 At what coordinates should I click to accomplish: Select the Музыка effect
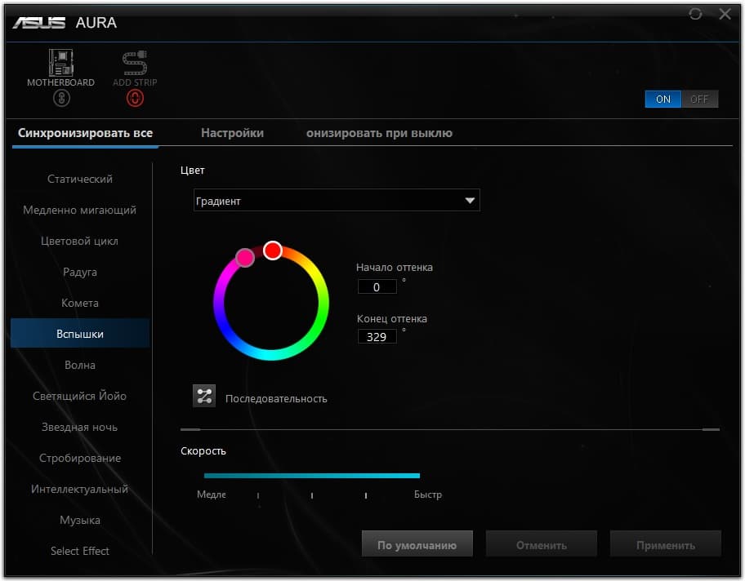80,521
